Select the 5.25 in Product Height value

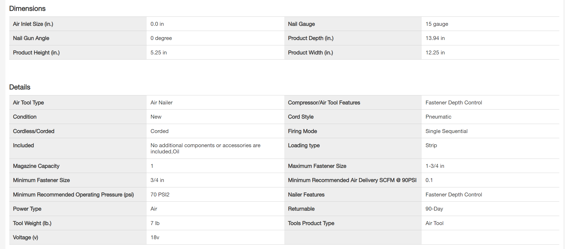pos(159,53)
